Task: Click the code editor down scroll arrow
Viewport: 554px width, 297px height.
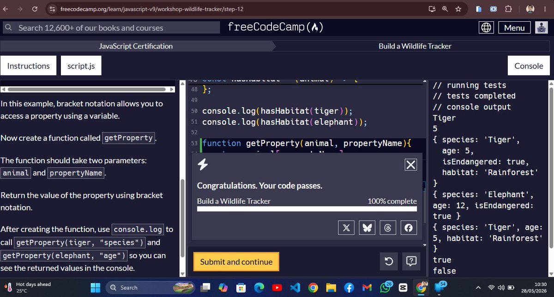Action: [424, 244]
